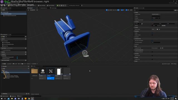Set Mobility to Stationary
Viewport: 178px width, 100px height.
click(159, 26)
